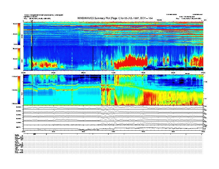The image size is (219, 169).
Task: Click the bottom magnetic field line plot strip
Action: (x=113, y=128)
